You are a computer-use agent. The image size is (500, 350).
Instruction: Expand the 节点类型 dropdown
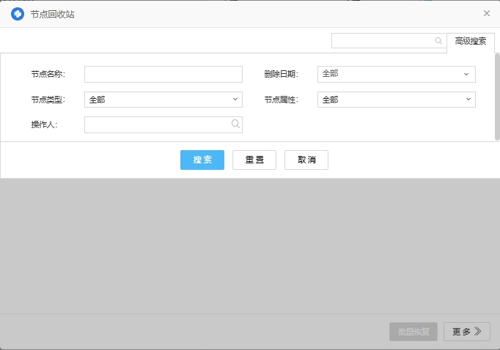[x=163, y=100]
